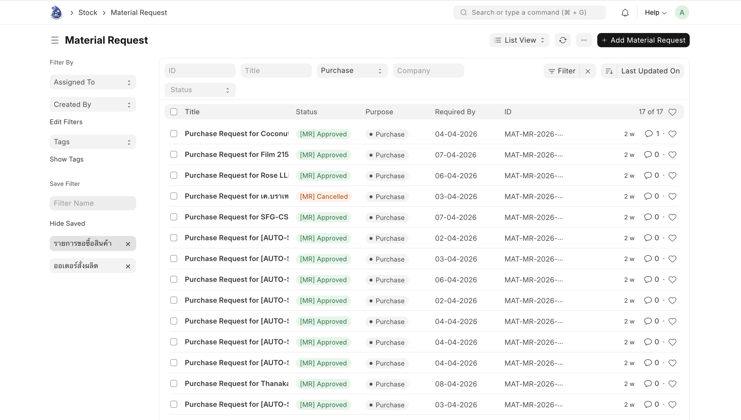Image resolution: width=741 pixels, height=420 pixels.
Task: Focus the ID filter field
Action: (x=200, y=71)
